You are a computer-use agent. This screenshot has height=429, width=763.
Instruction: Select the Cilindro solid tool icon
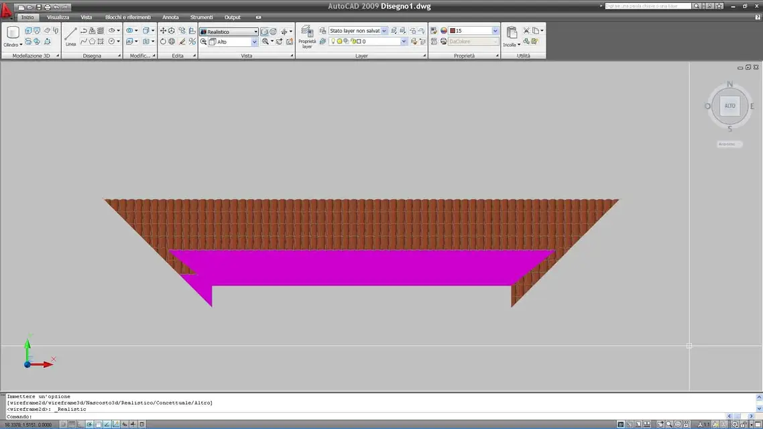[13, 33]
